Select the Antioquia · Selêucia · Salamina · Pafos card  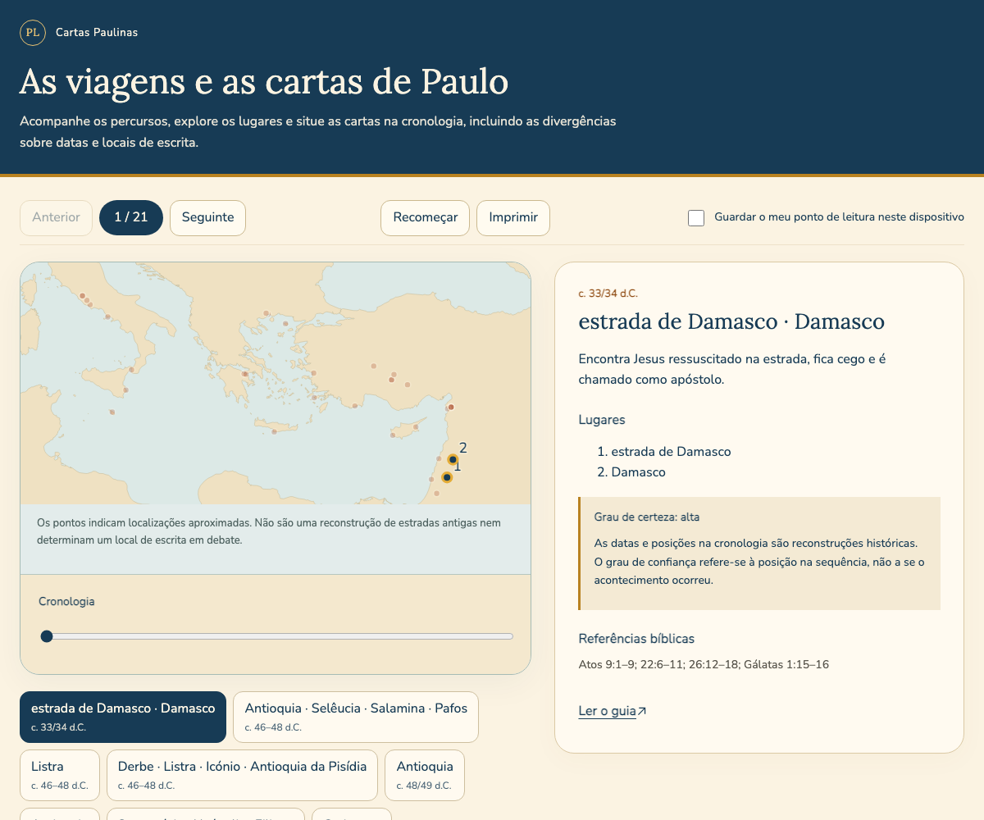point(356,717)
